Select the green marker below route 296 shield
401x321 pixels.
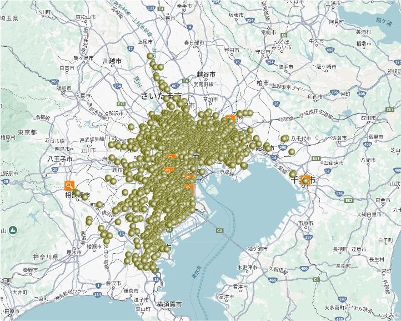[x=292, y=152]
